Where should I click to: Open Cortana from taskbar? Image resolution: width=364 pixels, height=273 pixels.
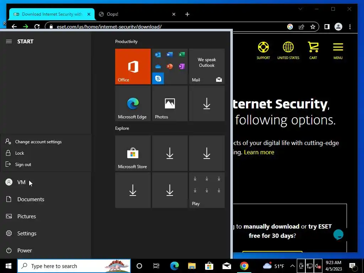click(139, 266)
